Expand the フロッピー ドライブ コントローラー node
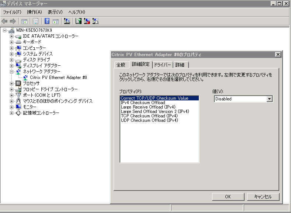Screen dimensions: 291x213 coord(11,89)
